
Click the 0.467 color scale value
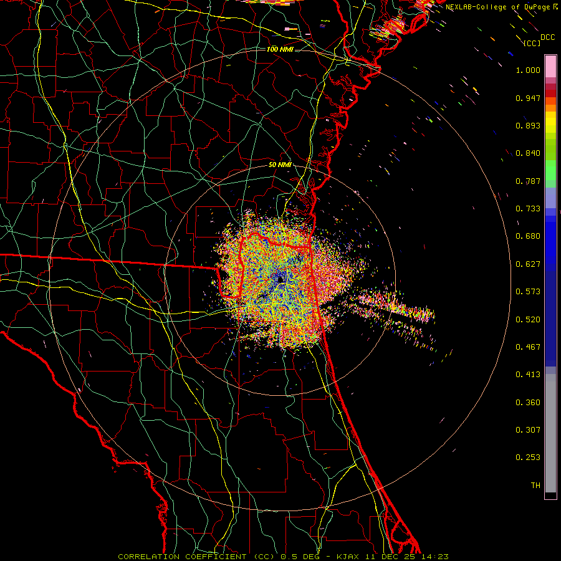tap(528, 347)
